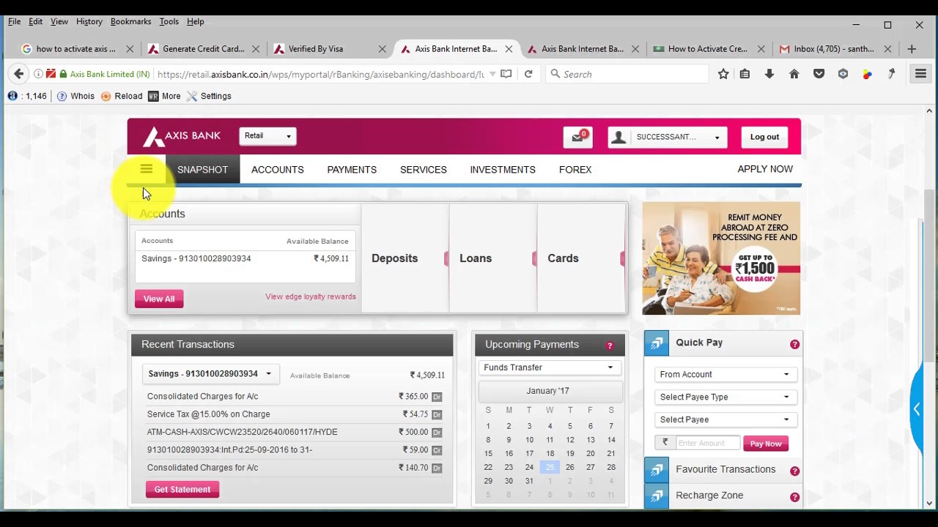Click Pay Now button
The image size is (938, 527).
tap(766, 444)
